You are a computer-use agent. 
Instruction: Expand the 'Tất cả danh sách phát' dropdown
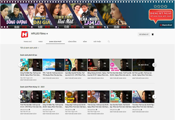coord(29,48)
